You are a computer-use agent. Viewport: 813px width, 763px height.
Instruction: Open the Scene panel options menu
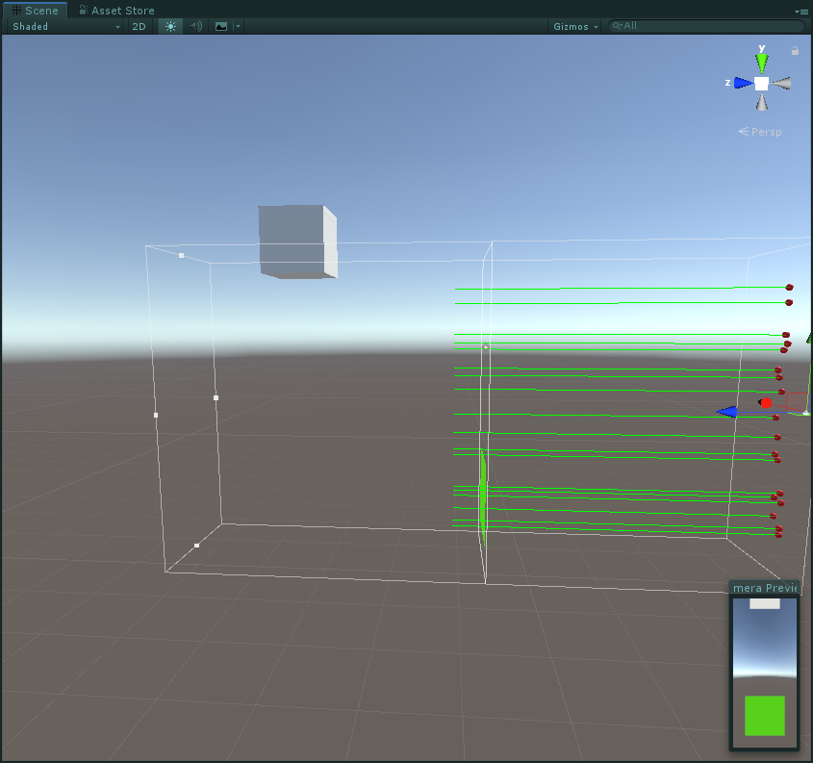tap(801, 11)
